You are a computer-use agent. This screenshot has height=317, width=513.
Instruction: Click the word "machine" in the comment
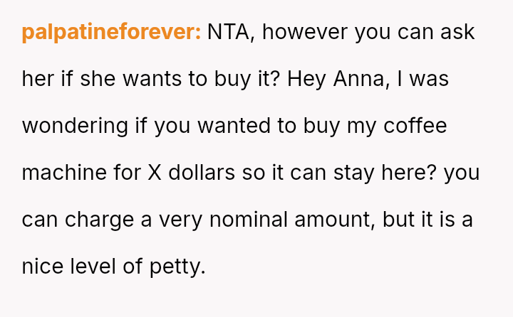click(64, 173)
